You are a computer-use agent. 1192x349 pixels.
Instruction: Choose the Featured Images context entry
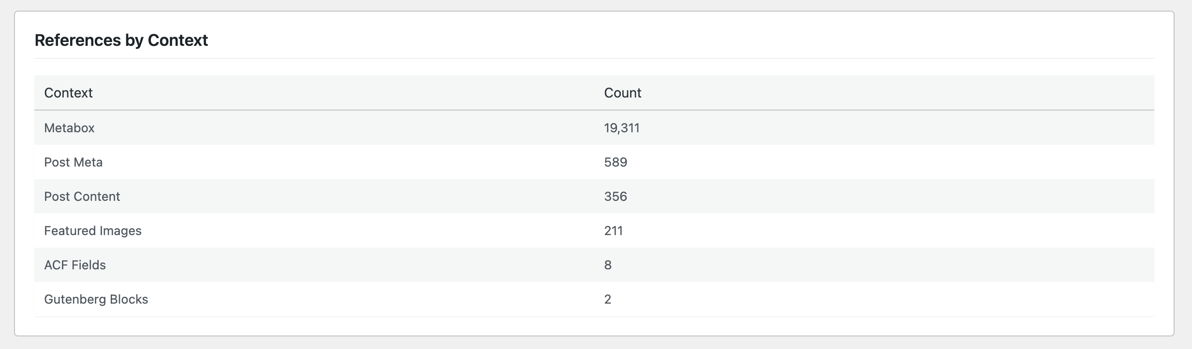[92, 231]
